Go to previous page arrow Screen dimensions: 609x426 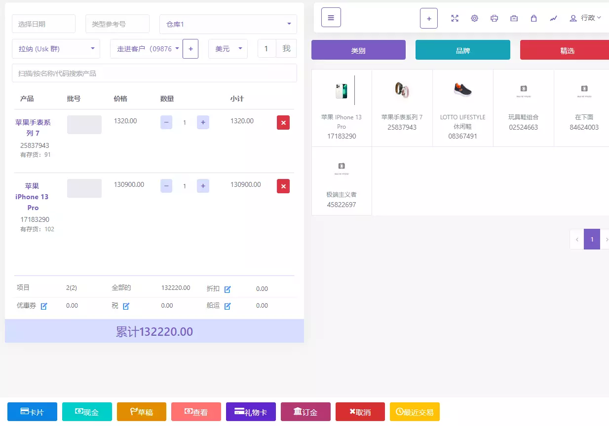click(576, 239)
